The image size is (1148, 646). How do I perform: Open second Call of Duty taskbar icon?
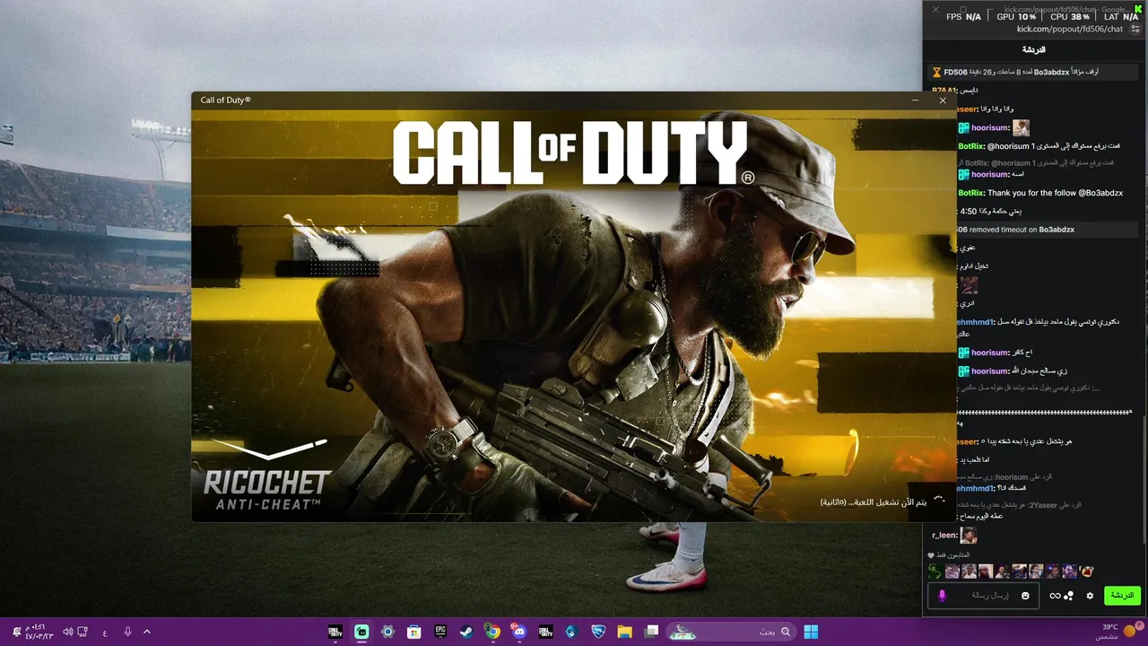(x=545, y=632)
